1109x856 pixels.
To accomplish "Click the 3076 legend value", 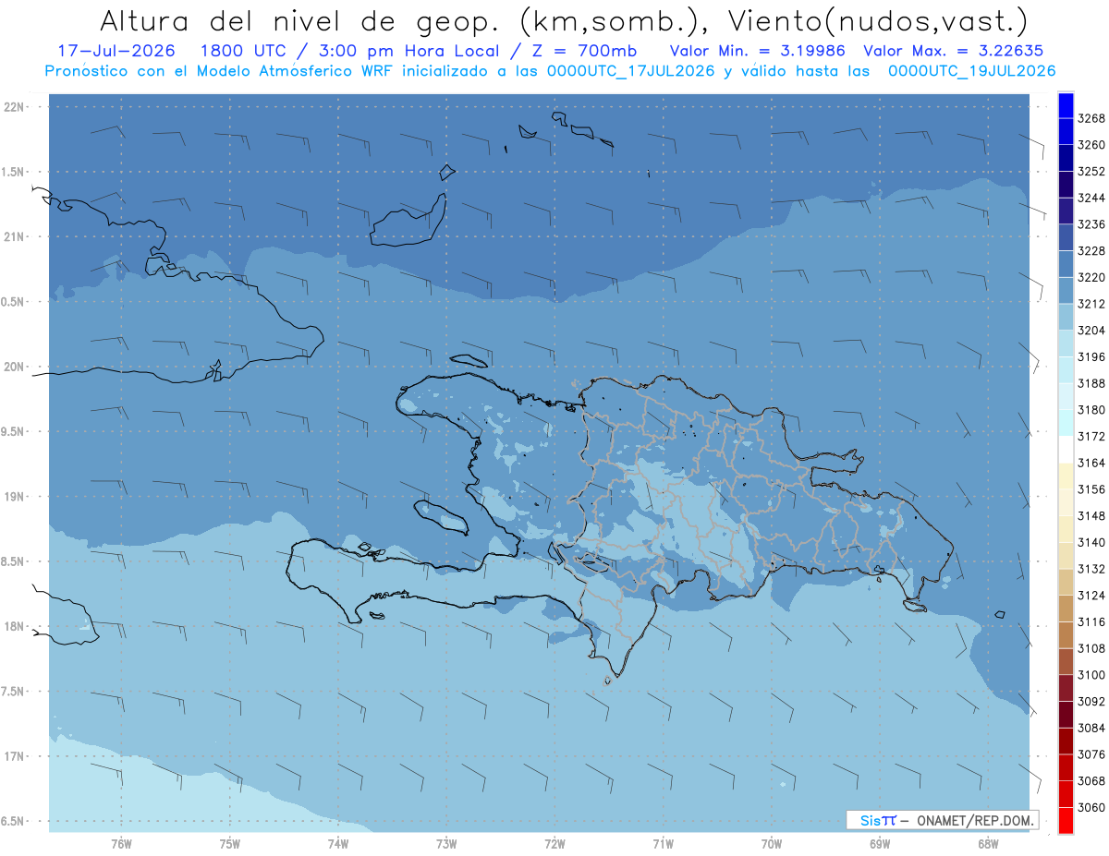I will pyautogui.click(x=1091, y=754).
